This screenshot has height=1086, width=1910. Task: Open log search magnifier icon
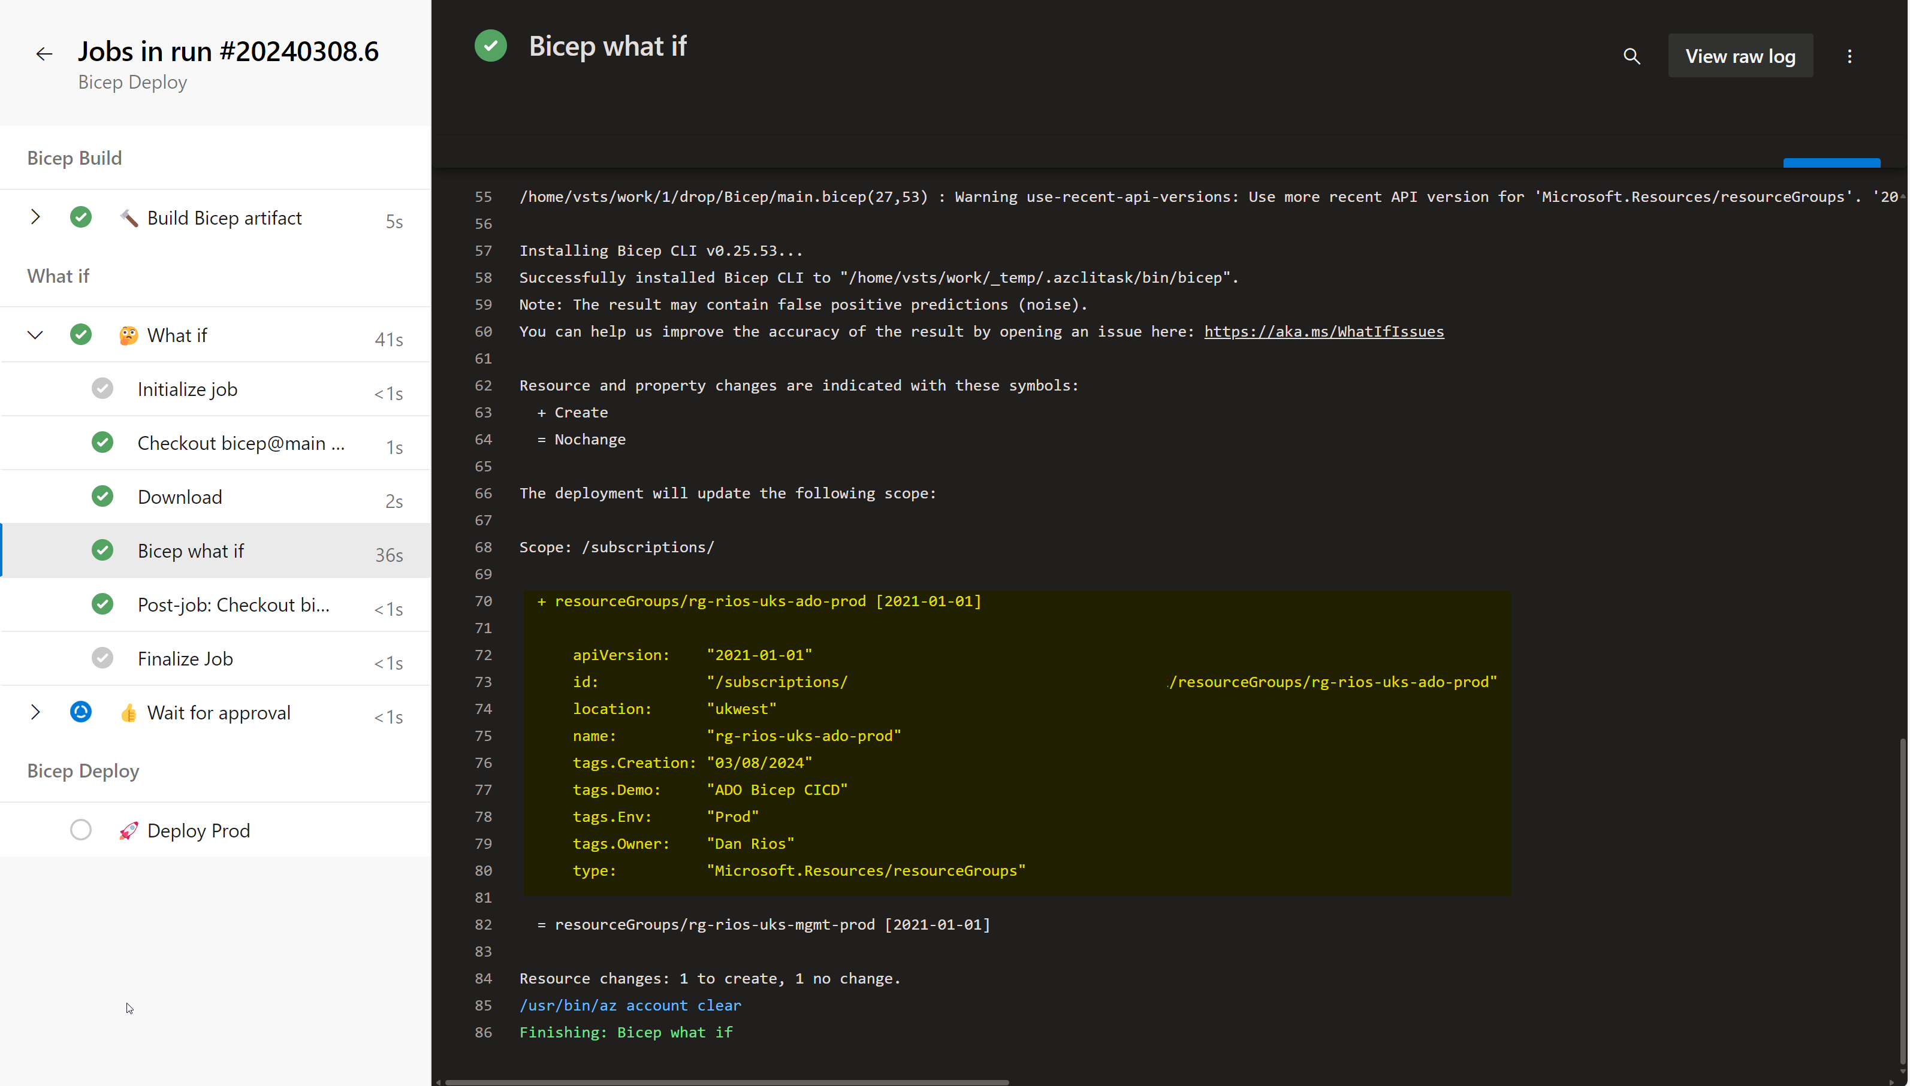coord(1632,56)
